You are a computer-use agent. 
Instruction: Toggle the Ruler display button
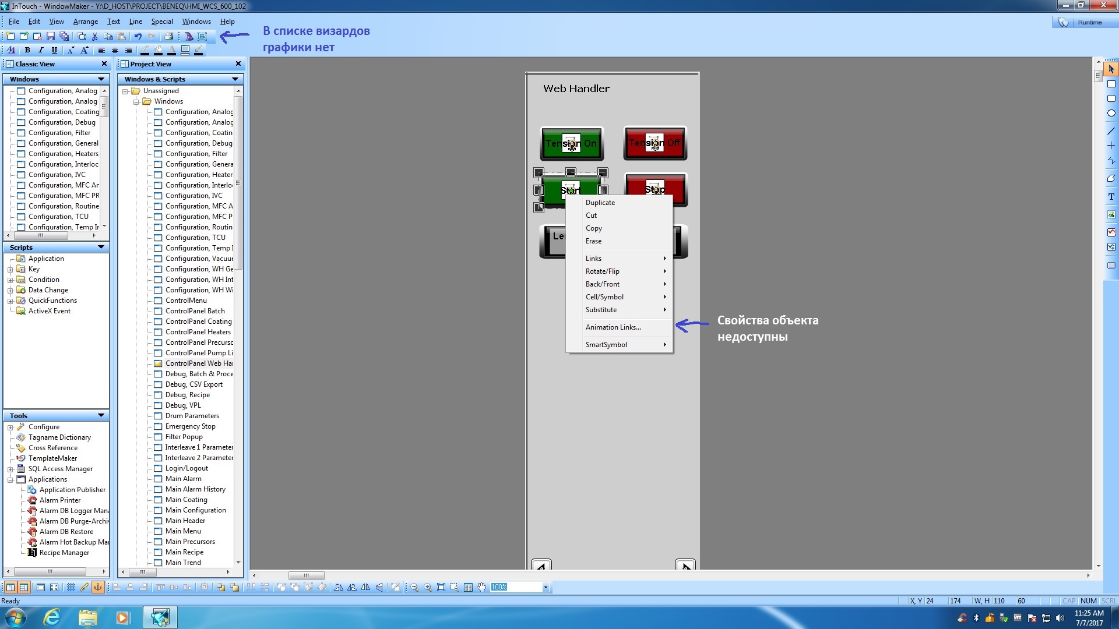point(85,588)
